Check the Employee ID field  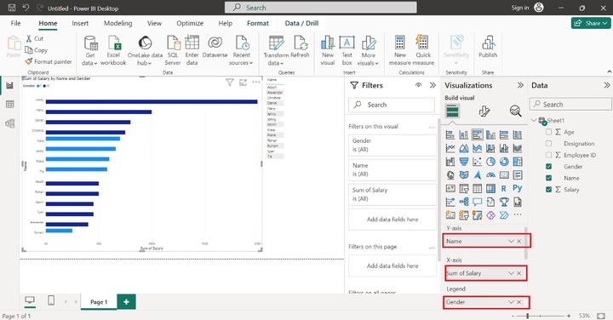549,155
